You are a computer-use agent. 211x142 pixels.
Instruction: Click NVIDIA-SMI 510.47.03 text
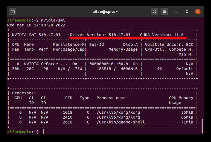coord(36,35)
